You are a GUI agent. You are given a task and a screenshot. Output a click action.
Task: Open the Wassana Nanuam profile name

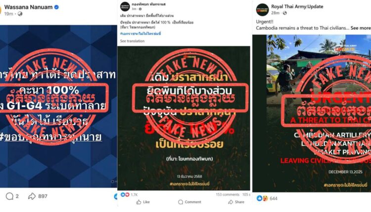coord(28,7)
